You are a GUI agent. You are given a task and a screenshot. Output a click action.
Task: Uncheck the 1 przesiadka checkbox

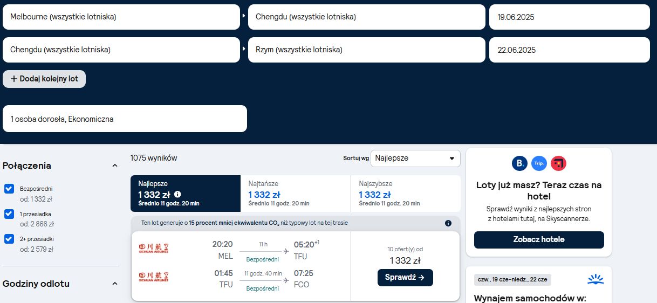point(9,214)
